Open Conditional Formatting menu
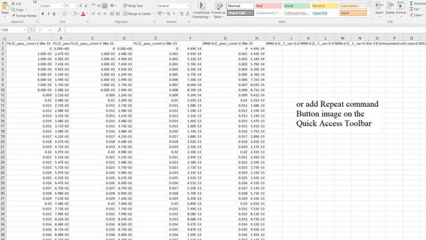 (x=201, y=11)
